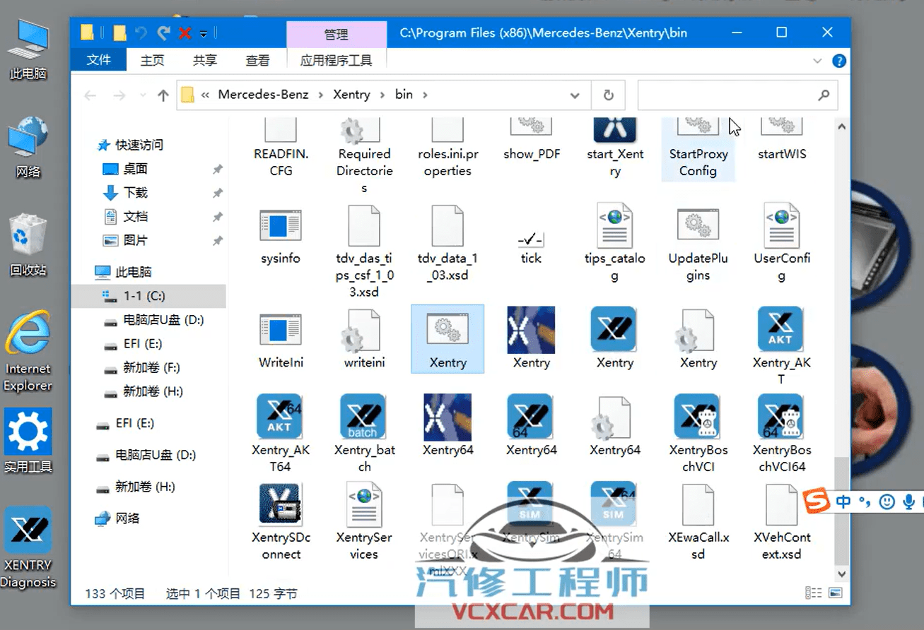
Task: Switch to the 查看 ribbon tab
Action: pos(257,60)
